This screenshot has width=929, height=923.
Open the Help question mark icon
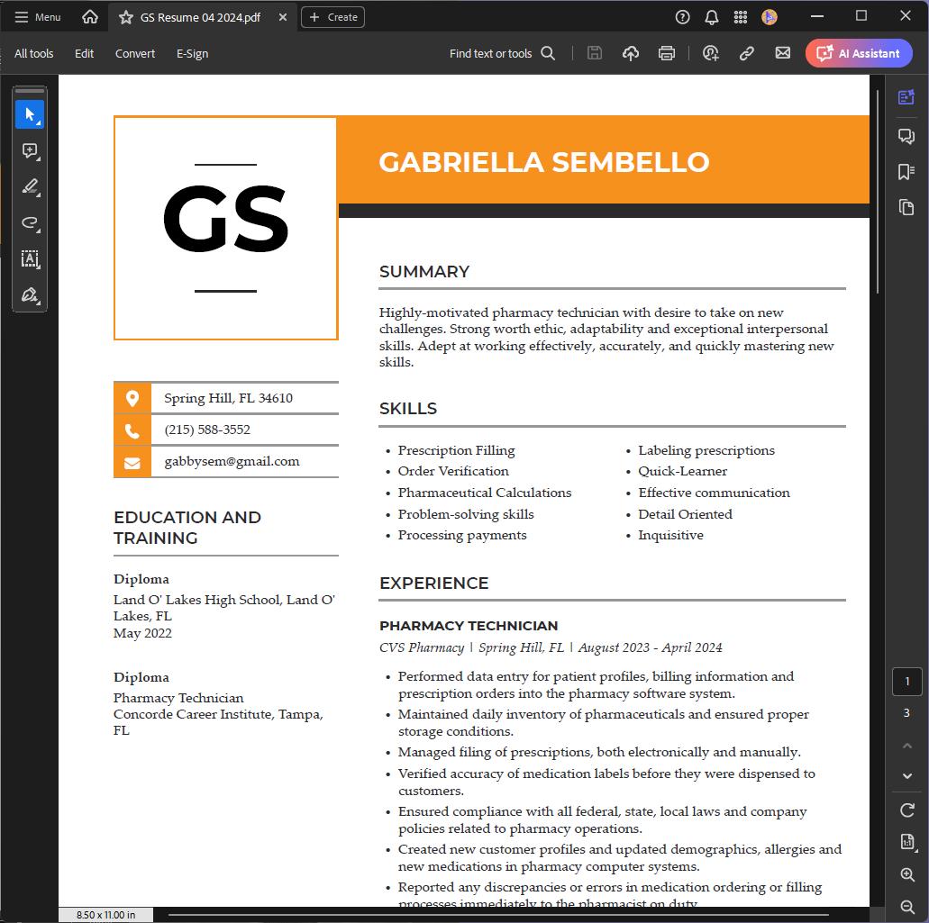click(682, 17)
